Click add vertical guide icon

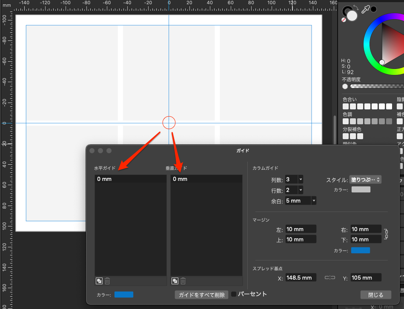click(175, 281)
